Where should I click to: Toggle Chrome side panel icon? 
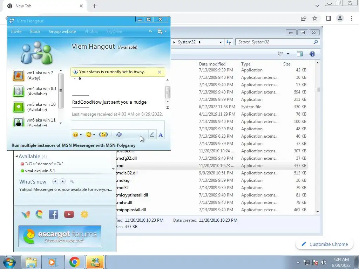[329, 18]
